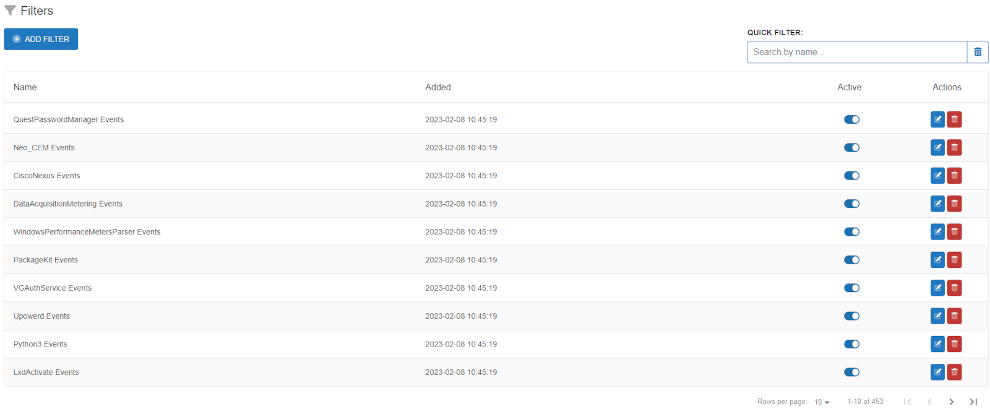Edit the VGAuthService Events filter
Image resolution: width=990 pixels, height=409 pixels.
[937, 288]
